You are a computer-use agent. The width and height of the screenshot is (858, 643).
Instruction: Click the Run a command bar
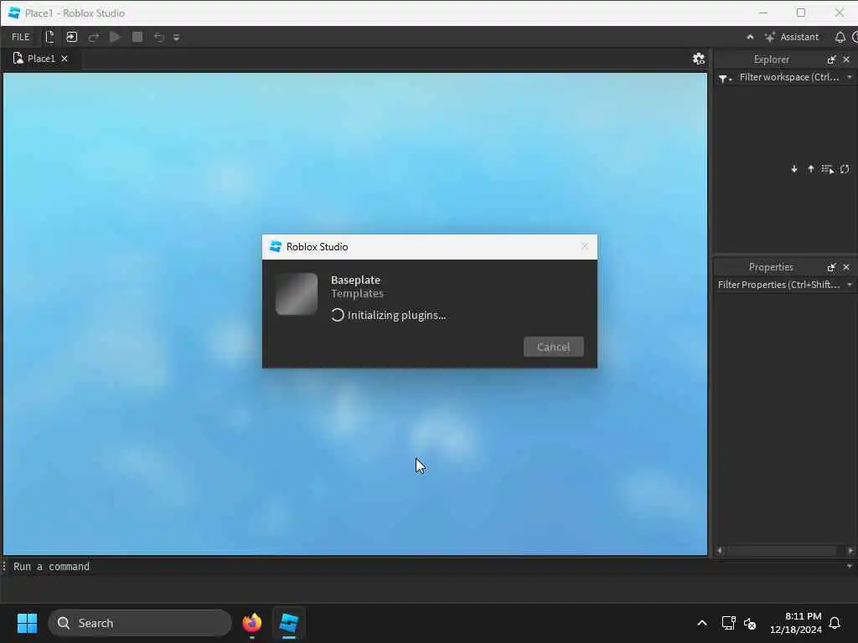(x=426, y=567)
